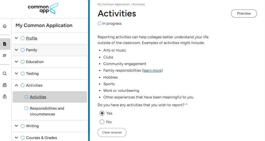Collapse the Activities section chevron
Image resolution: width=265 pixels, height=141 pixels.
16,85
